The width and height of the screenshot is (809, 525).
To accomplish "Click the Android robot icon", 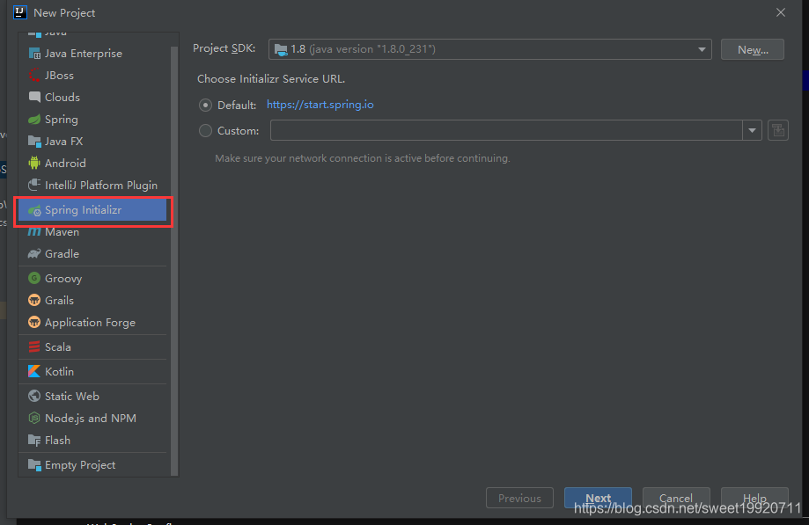I will click(34, 164).
